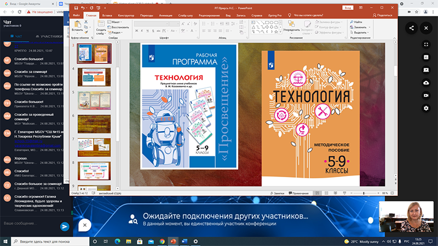
Task: Switch to the Слайд-шоу ribbon tab
Action: (x=186, y=15)
